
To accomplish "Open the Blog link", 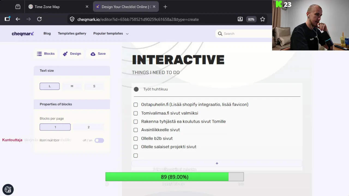I will click(47, 33).
